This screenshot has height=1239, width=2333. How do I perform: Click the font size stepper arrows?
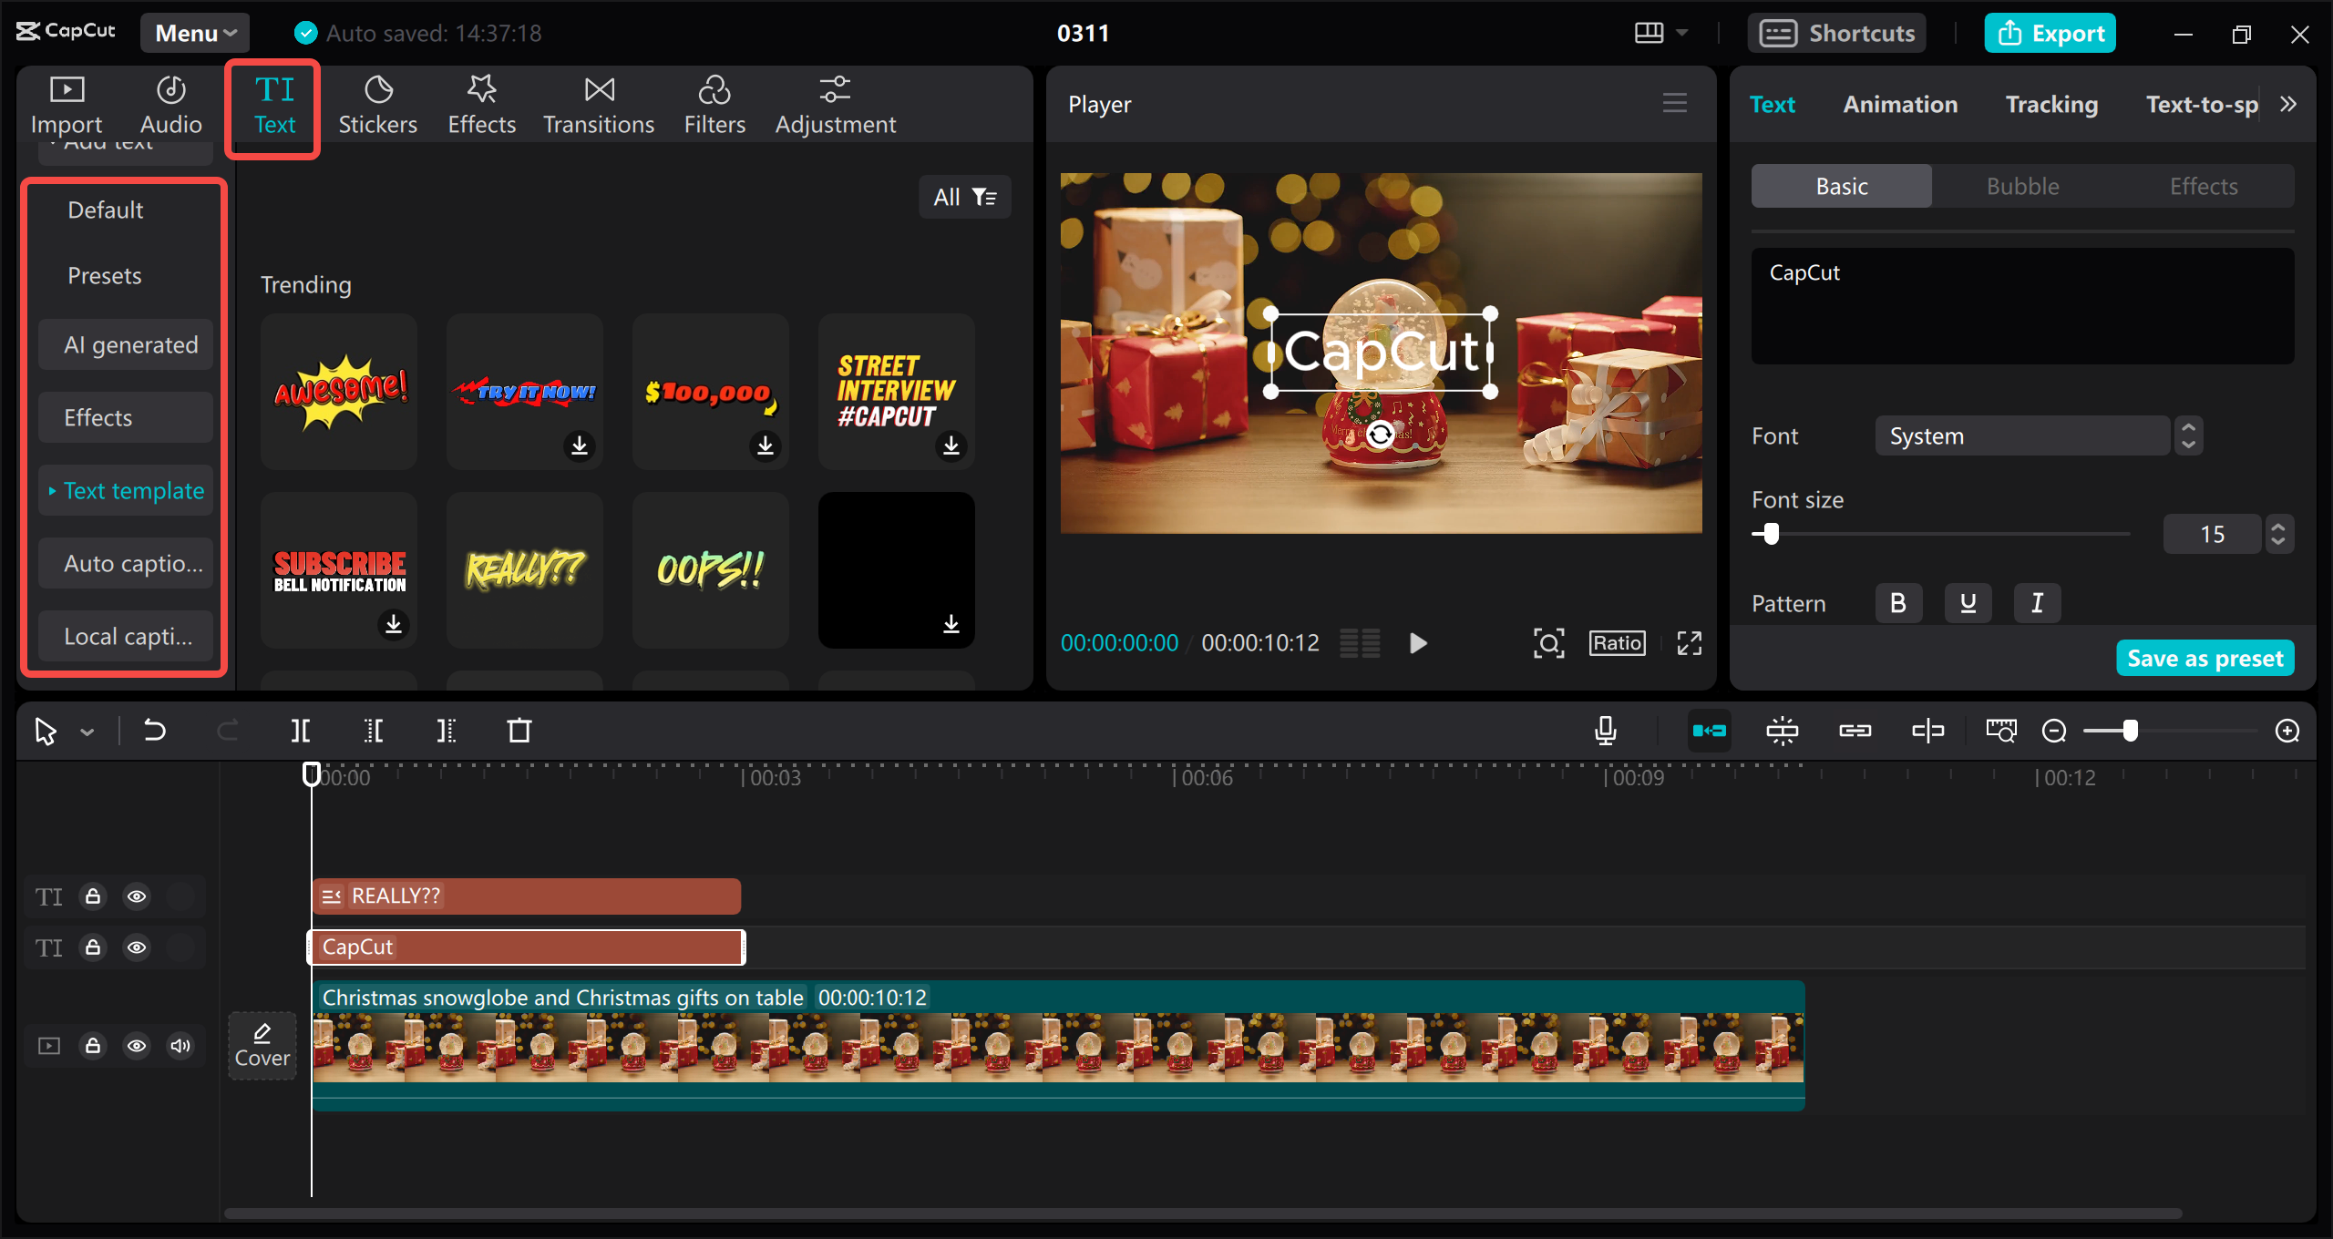[x=2278, y=534]
